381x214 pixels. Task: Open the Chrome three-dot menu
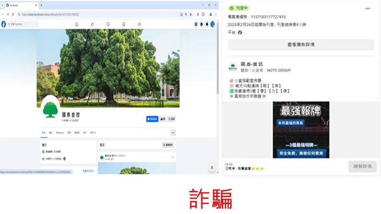coord(216,14)
